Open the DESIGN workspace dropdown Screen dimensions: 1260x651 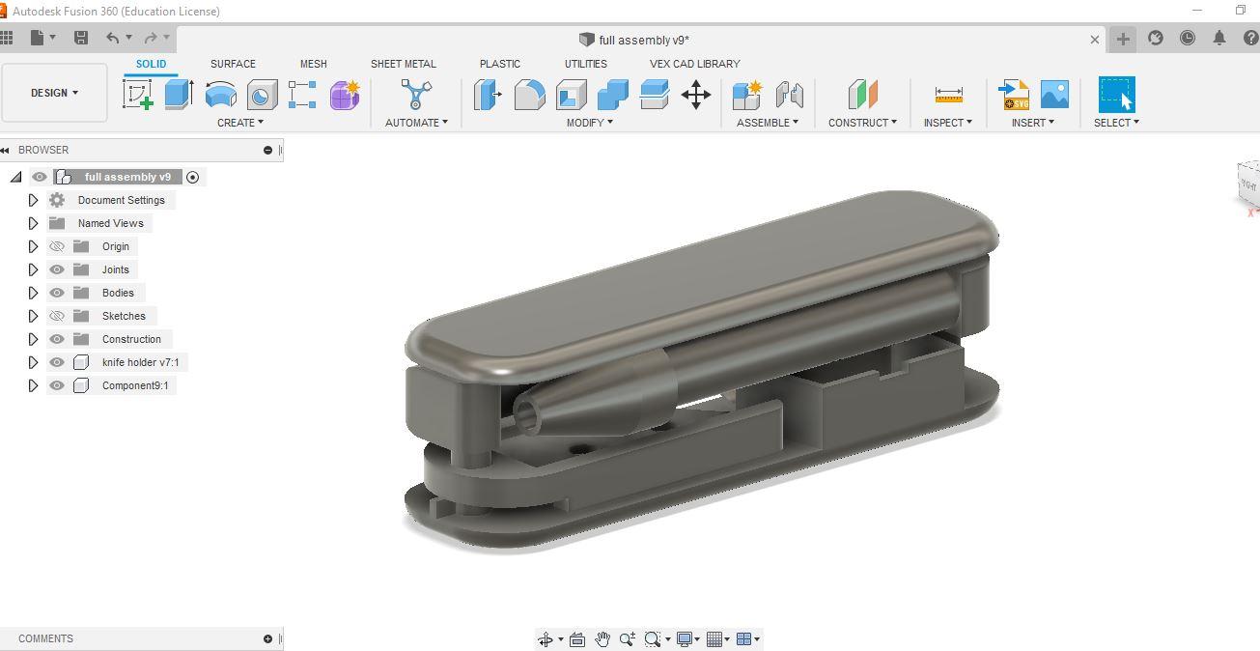[54, 93]
